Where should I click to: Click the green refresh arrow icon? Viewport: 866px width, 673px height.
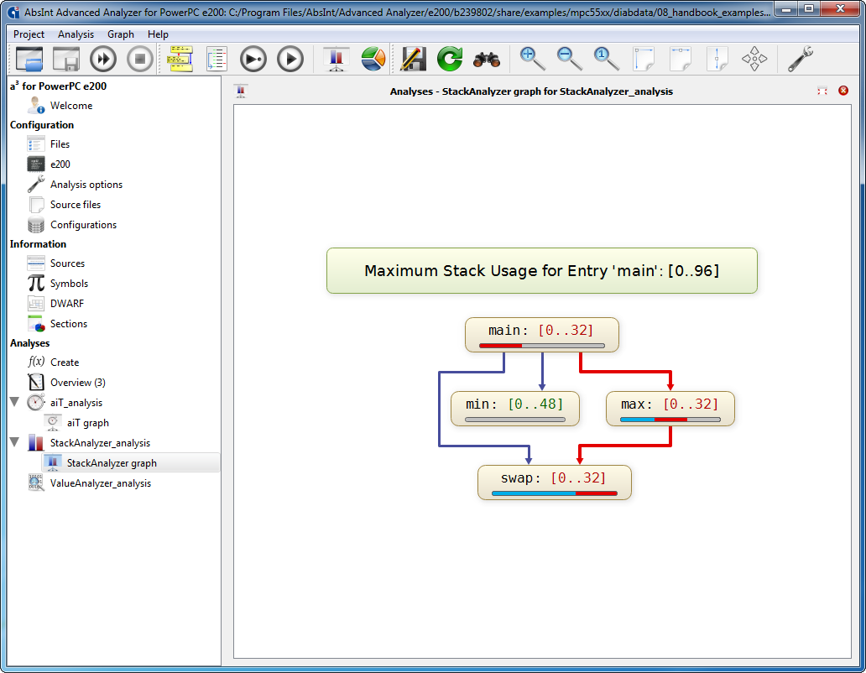pos(450,59)
